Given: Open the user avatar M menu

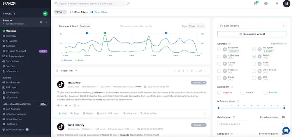Looking at the screenshot, I should point(286,3).
